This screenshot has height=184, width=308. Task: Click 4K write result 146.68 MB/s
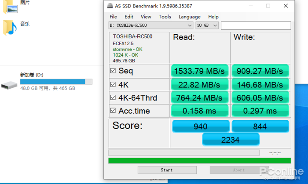260,85
